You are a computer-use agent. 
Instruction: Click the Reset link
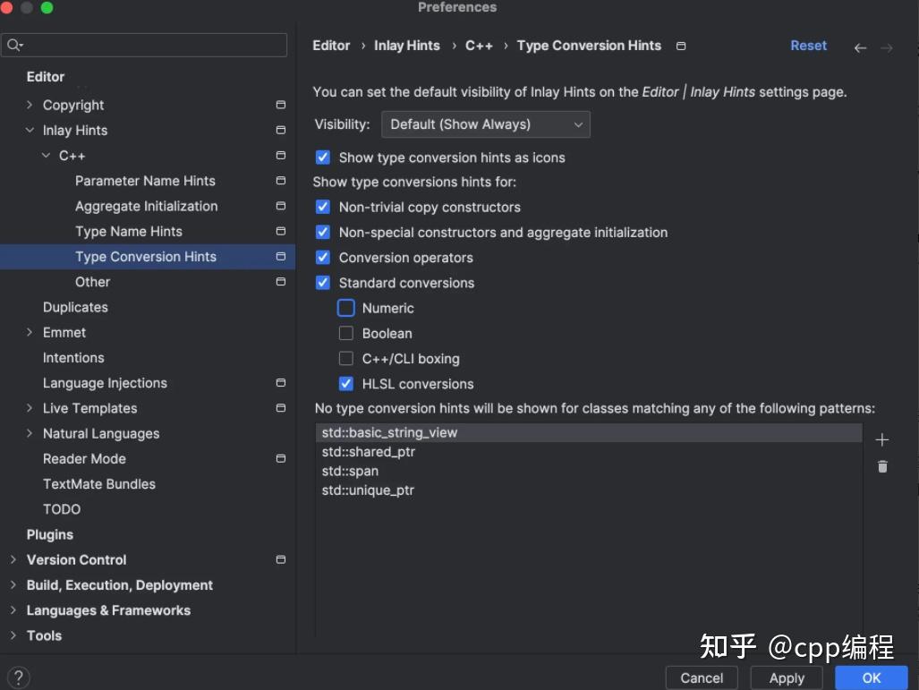808,46
